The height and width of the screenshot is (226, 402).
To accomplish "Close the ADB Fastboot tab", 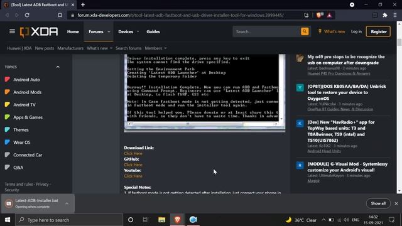I will 73,4.
